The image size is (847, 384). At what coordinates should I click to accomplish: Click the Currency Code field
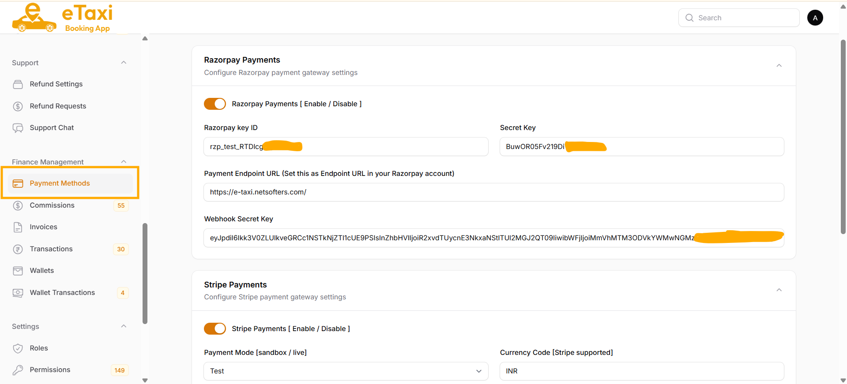click(x=642, y=371)
